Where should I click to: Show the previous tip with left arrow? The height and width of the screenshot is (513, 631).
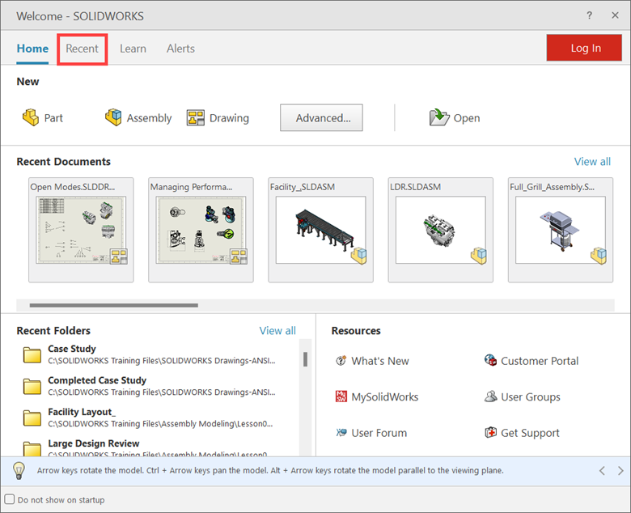point(602,470)
